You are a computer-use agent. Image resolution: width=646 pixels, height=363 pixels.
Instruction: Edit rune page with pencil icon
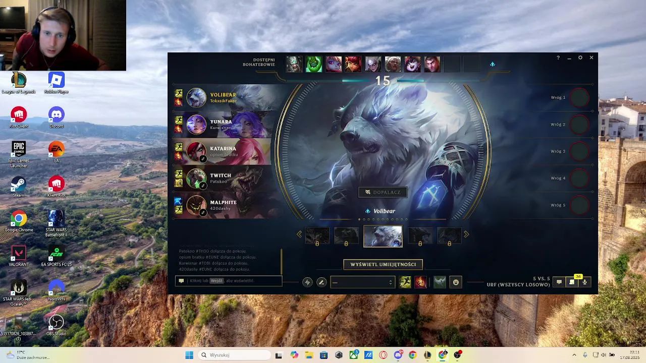pos(321,282)
